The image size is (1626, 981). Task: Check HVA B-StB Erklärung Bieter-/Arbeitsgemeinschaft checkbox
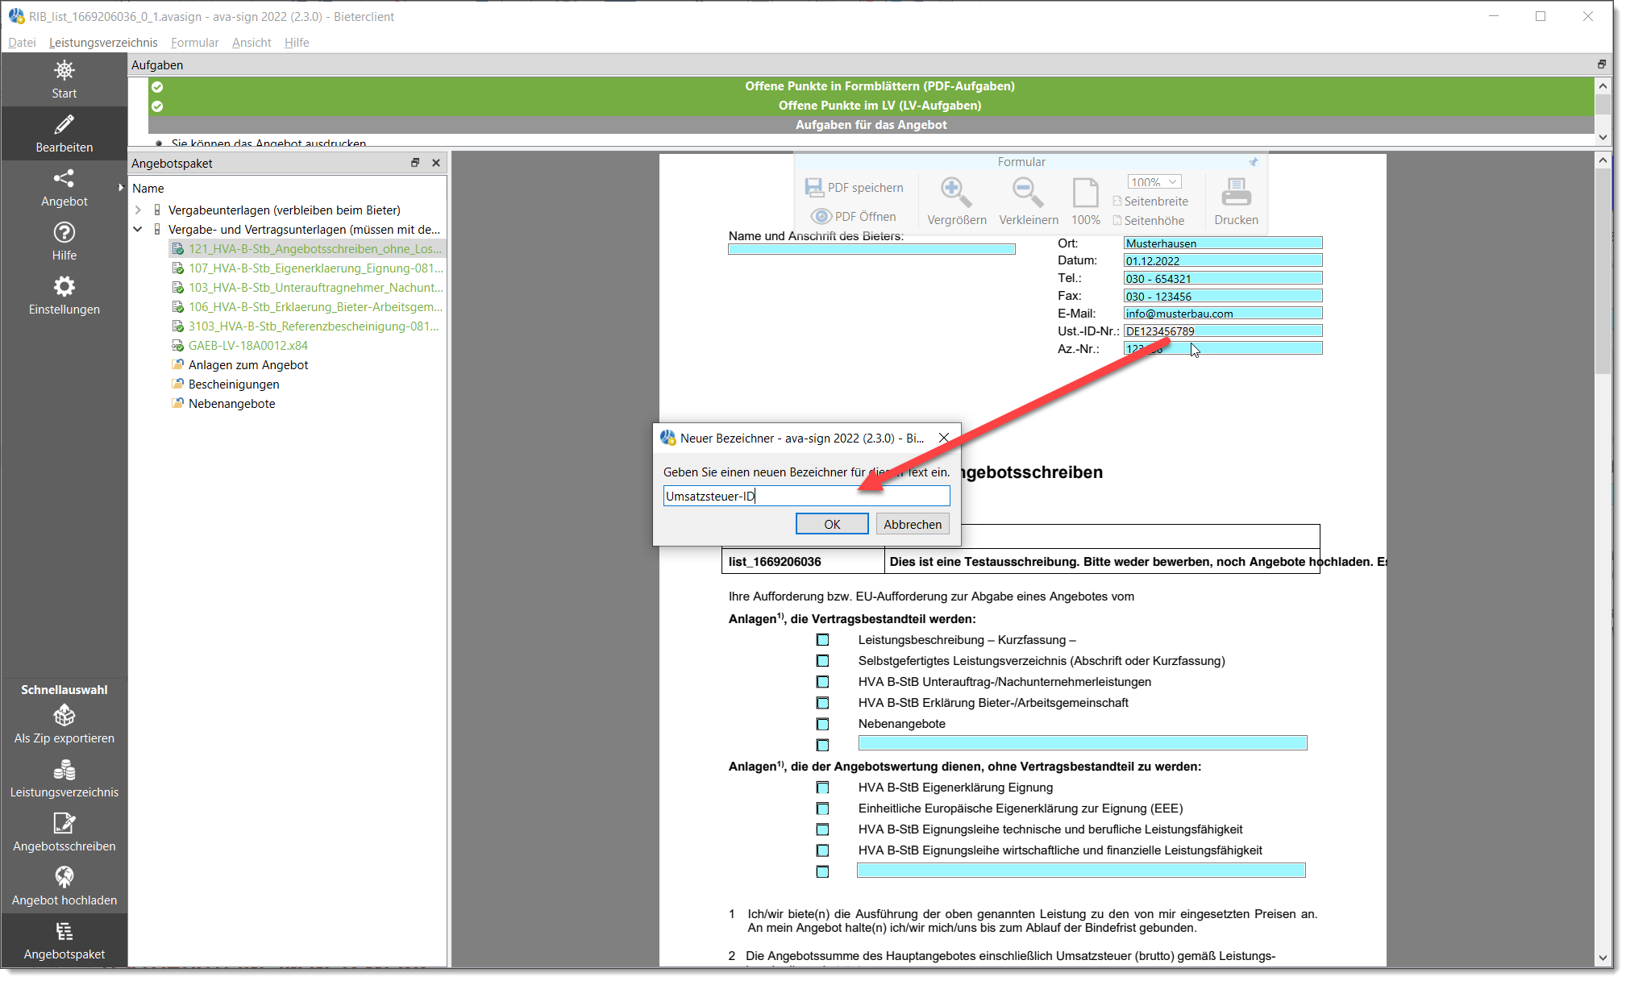coord(822,703)
